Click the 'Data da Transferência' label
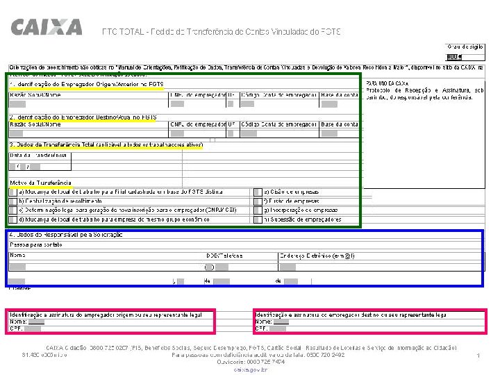This screenshot has height=375, width=500. 38,156
